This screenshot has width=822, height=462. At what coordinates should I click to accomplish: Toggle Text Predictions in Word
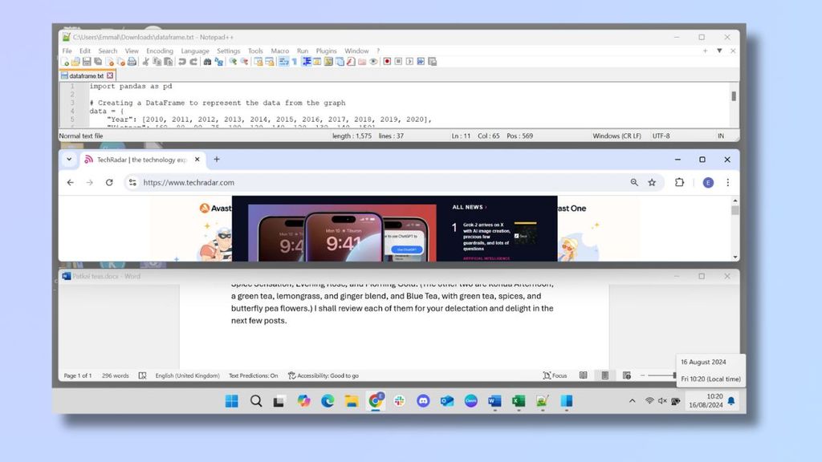pos(253,375)
